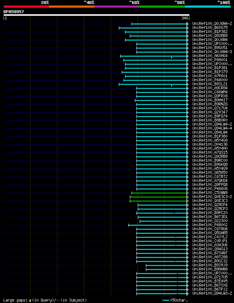
Task: Open hit UniRef100_B7S4N7
Action: point(210,253)
